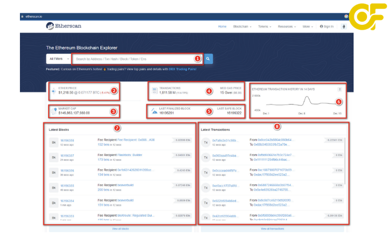Click the blue search magnifier button
The image size is (389, 243).
pyautogui.click(x=208, y=59)
